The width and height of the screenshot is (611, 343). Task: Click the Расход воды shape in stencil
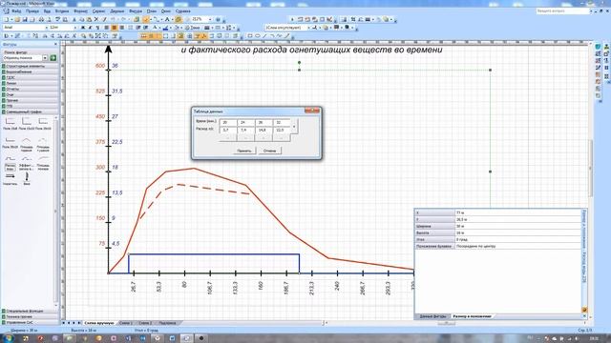click(11, 164)
